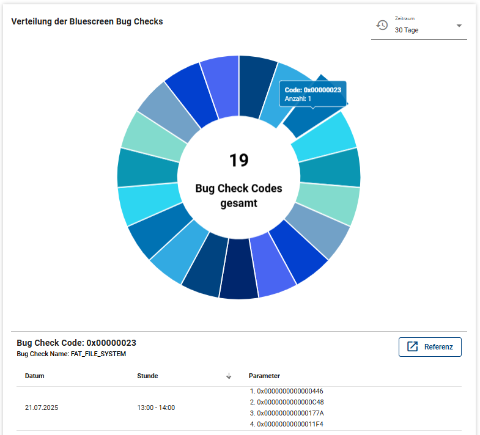Click the external link icon in Referenz

(x=413, y=346)
